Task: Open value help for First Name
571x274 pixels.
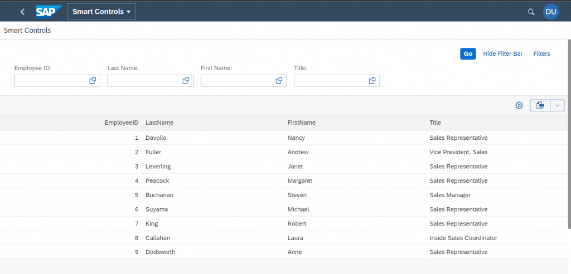Action: point(279,81)
